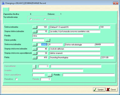Click field containing '8' beside Strokovna code
The width and height of the screenshot is (120, 95).
pyautogui.click(x=56, y=45)
